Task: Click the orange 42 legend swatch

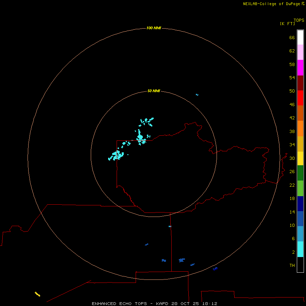Action: 300,129
